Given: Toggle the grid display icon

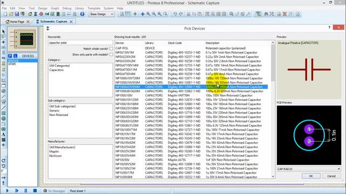Looking at the screenshot, I should 128,14.
